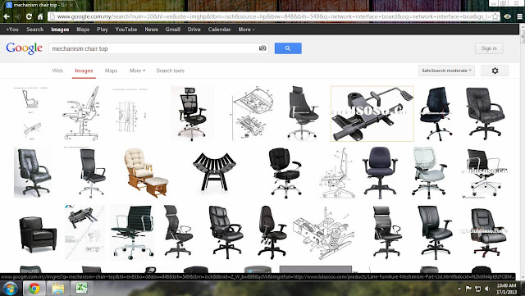Screen dimensions: 525x296
Task: Click the blue magnifier search button
Action: tap(288, 48)
